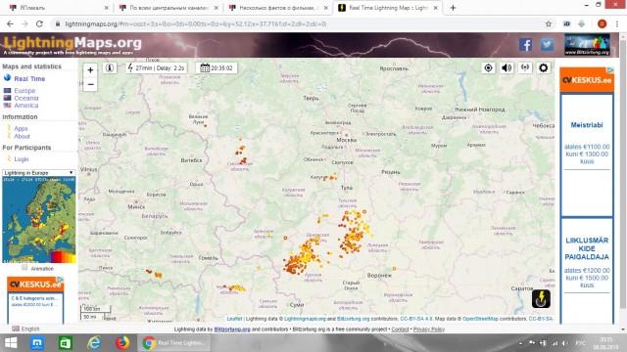Go back in browser history

point(10,23)
